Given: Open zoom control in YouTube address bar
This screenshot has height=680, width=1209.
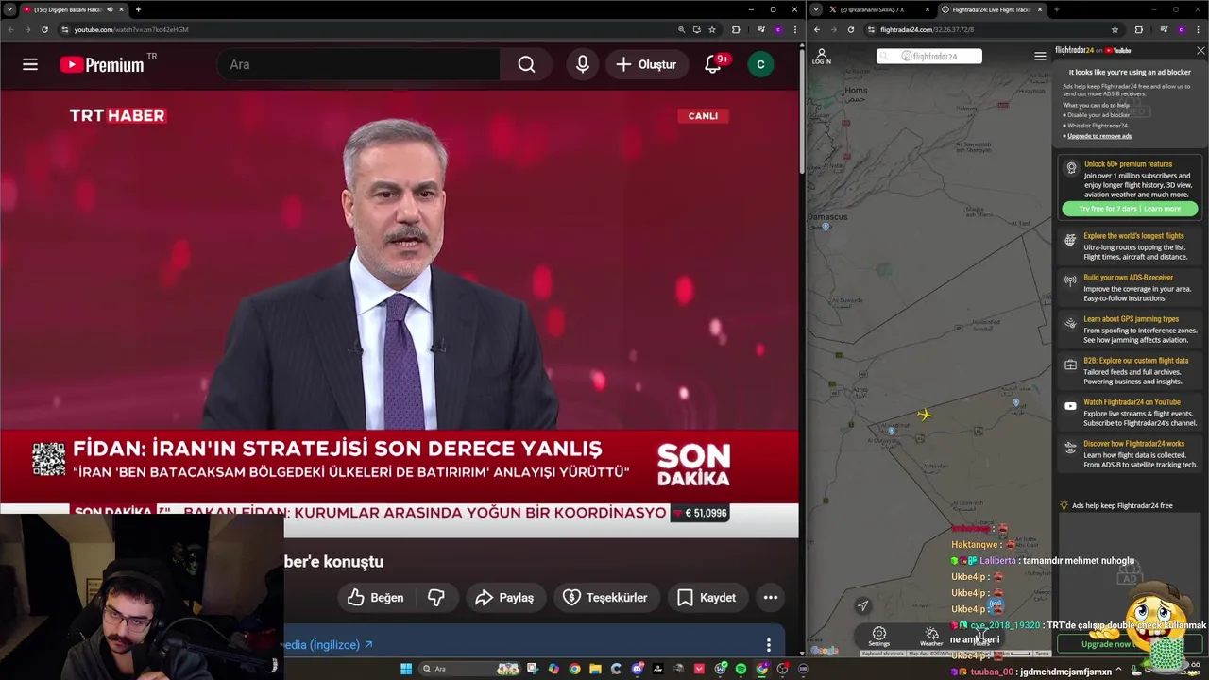Looking at the screenshot, I should click(681, 29).
